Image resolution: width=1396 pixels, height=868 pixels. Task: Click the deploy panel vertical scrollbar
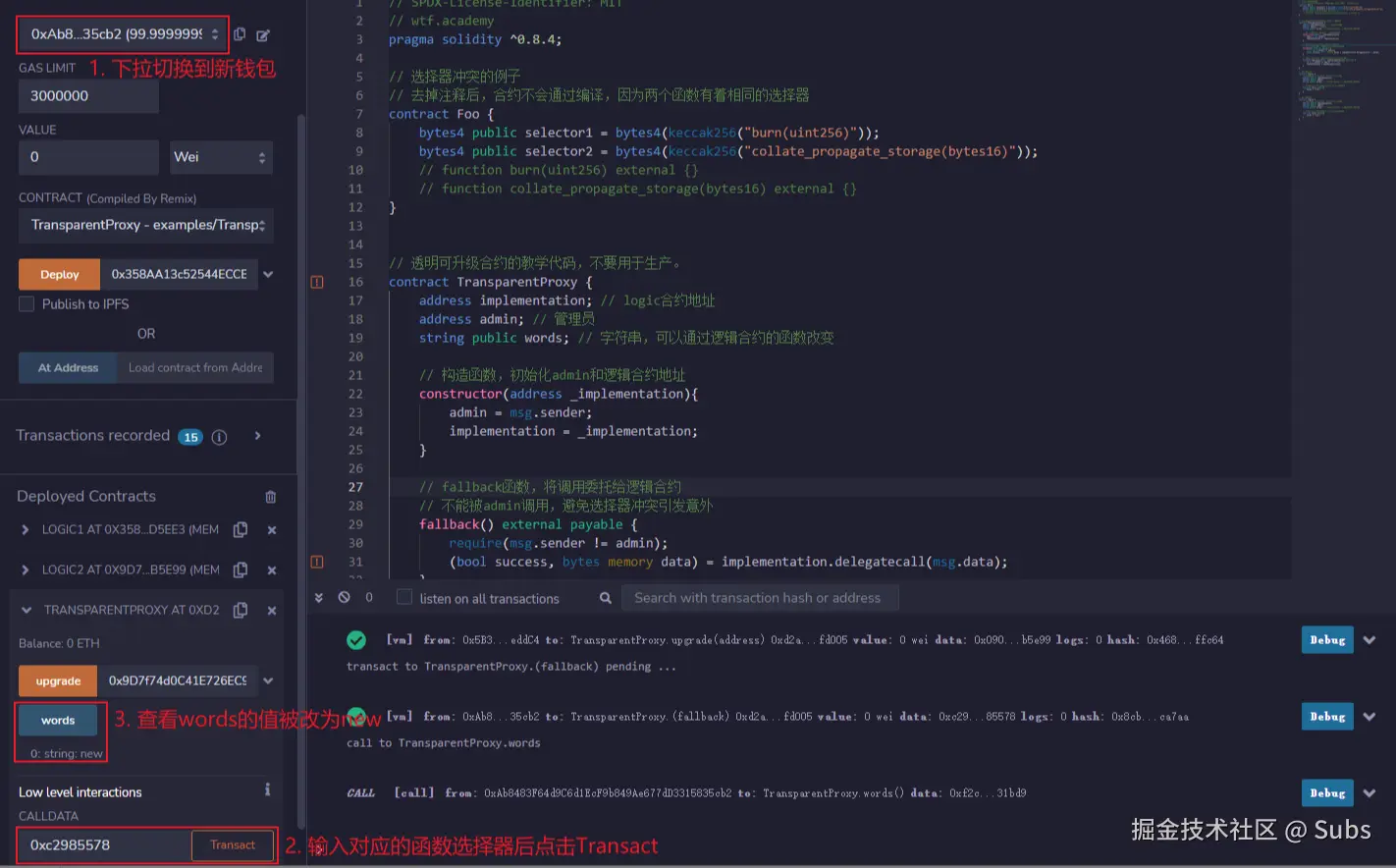[x=301, y=471]
